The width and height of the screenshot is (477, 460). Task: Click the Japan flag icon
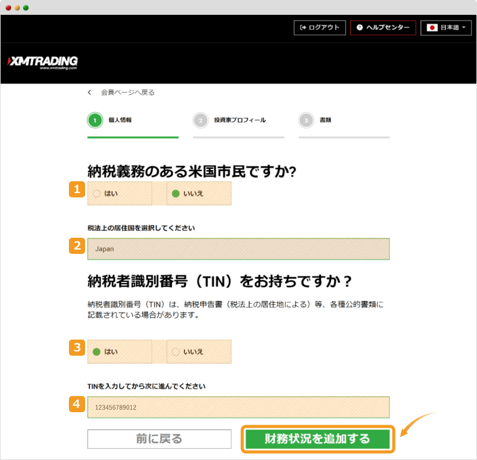(432, 28)
